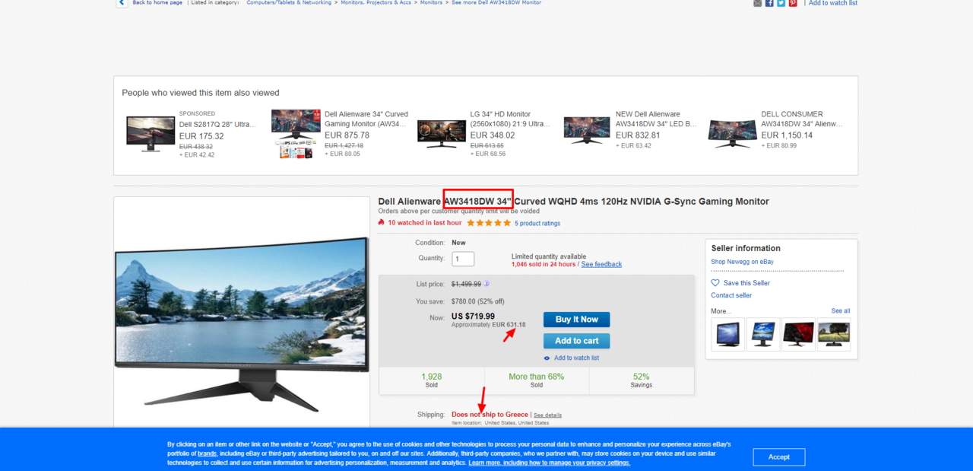Viewport: 973px width, 471px height.
Task: Click the US $719.99 price text
Action: [473, 316]
